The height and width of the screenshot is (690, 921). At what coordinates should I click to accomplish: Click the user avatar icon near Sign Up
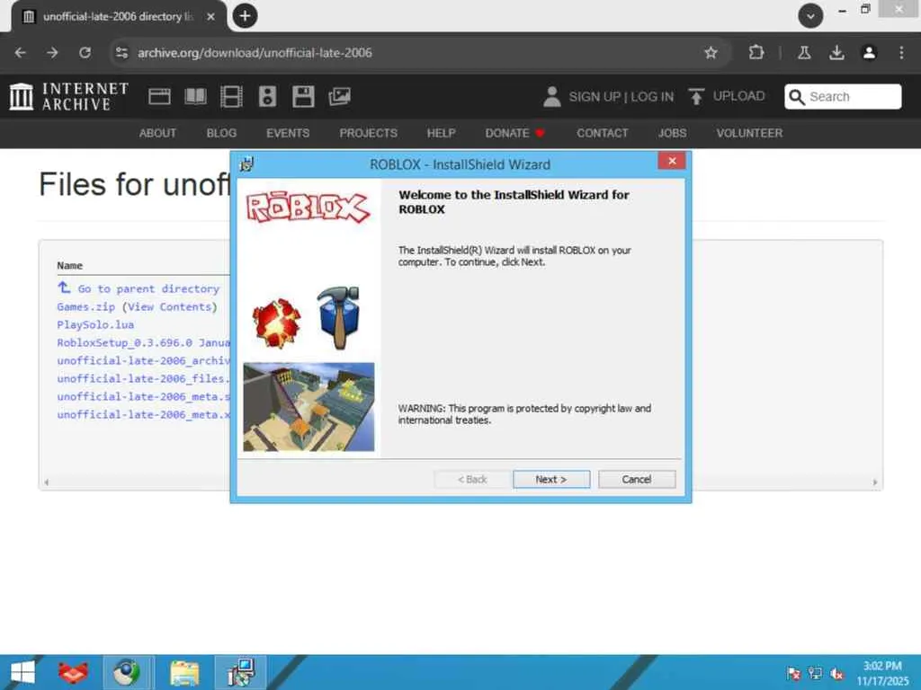pyautogui.click(x=552, y=97)
